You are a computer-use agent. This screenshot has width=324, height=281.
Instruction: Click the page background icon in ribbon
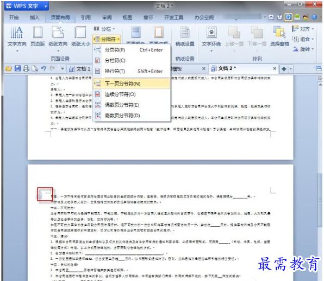136,33
